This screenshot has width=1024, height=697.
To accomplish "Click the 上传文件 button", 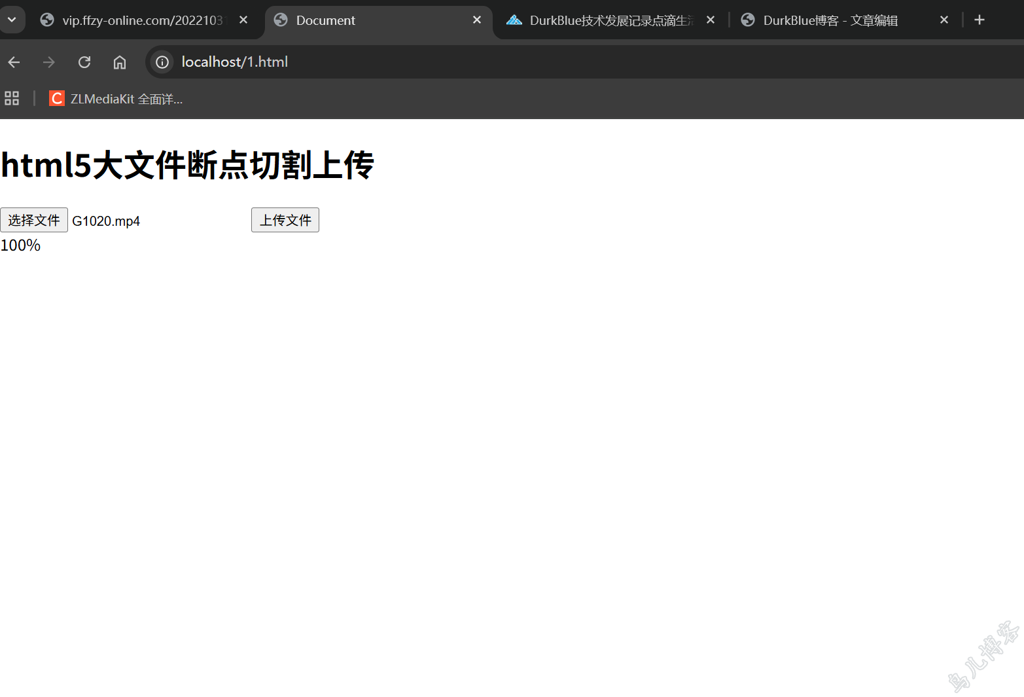I will pyautogui.click(x=285, y=220).
